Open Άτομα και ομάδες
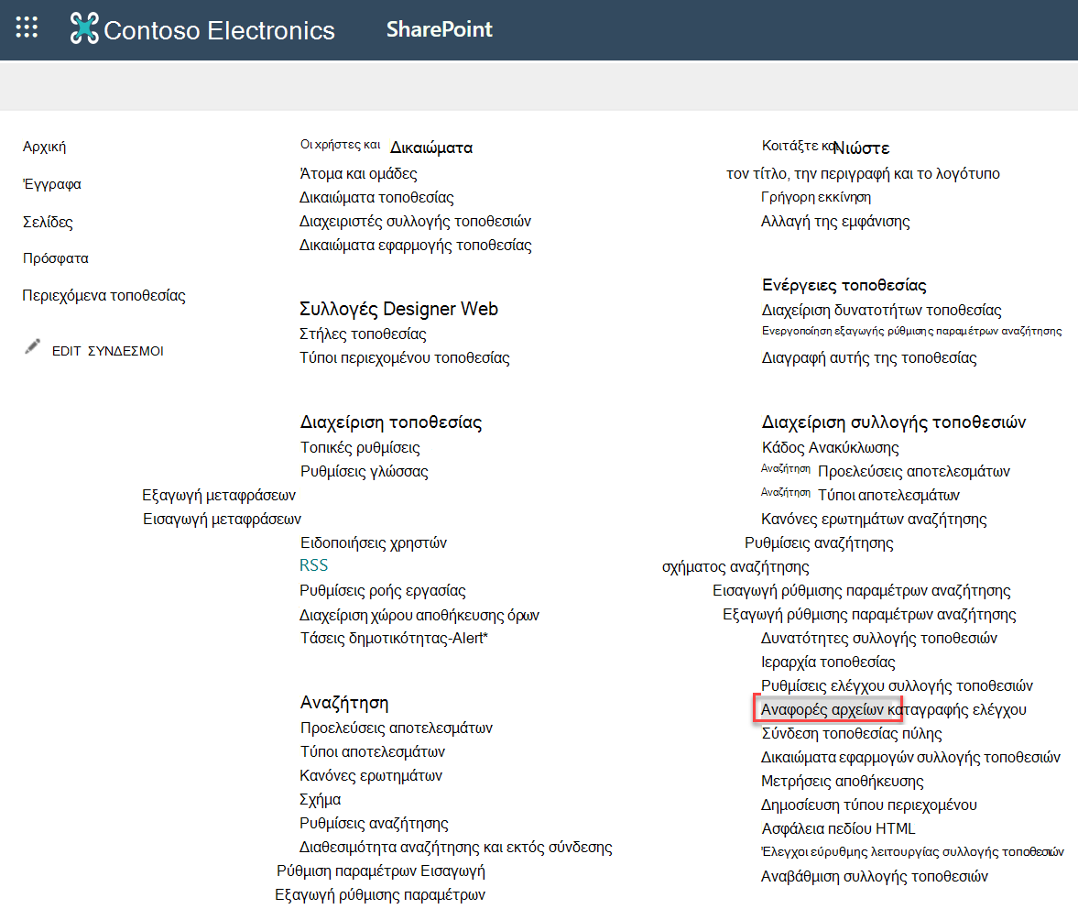Image resolution: width=1078 pixels, height=909 pixels. pyautogui.click(x=358, y=173)
